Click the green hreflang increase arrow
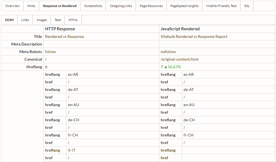This screenshot has width=276, height=162. tap(166, 67)
